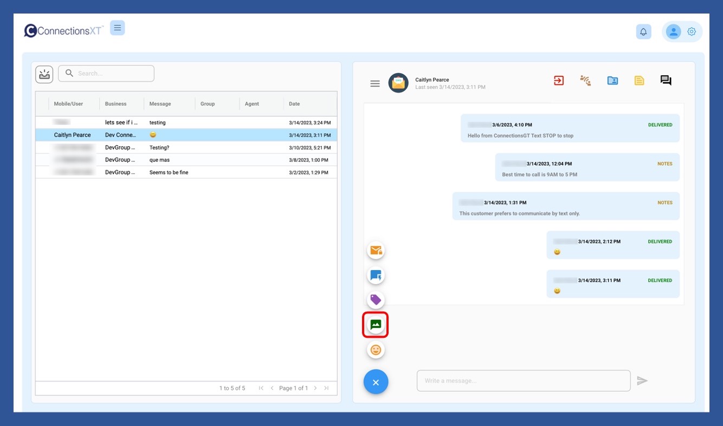Viewport: 723px width, 426px height.
Task: Click the orange locked envelope icon
Action: coord(376,251)
